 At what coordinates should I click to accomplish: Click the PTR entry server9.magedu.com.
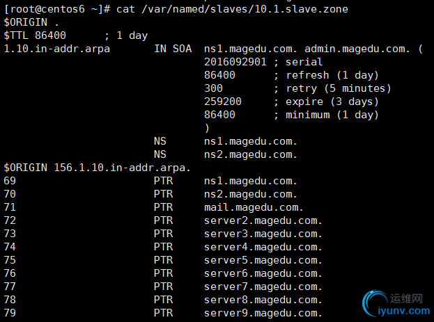263,313
